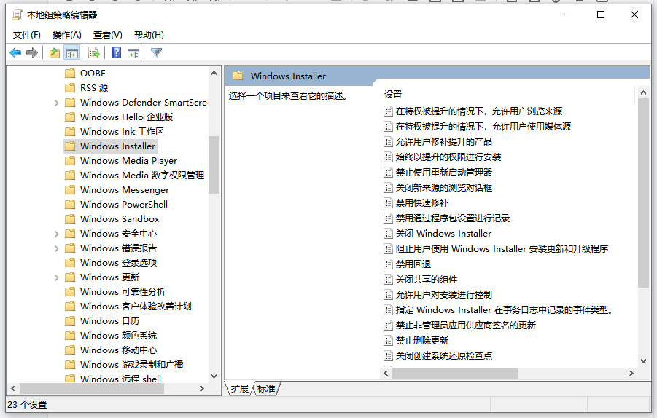The image size is (657, 418).
Task: Click policy icon for 禁用回退
Action: (388, 264)
